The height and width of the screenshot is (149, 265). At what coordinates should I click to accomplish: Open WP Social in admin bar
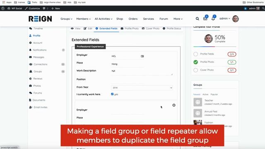pyautogui.click(x=15, y=8)
